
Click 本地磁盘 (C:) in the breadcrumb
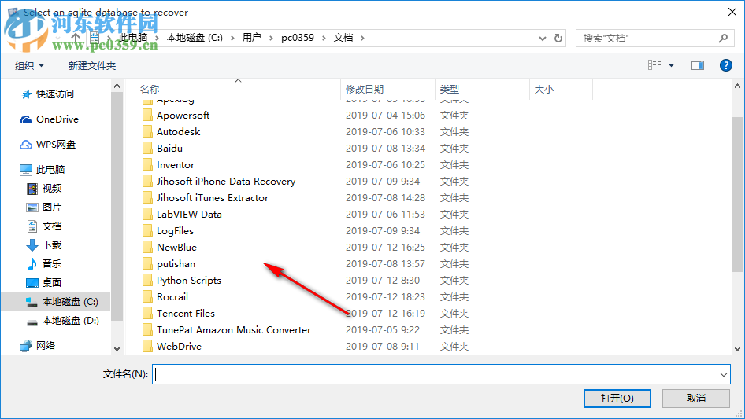[195, 38]
